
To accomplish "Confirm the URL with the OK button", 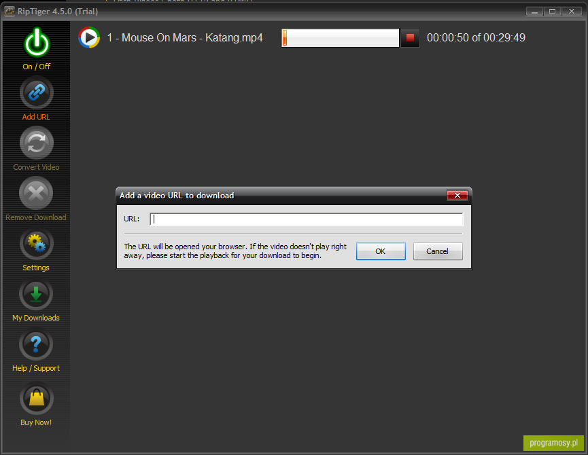I will tap(381, 251).
